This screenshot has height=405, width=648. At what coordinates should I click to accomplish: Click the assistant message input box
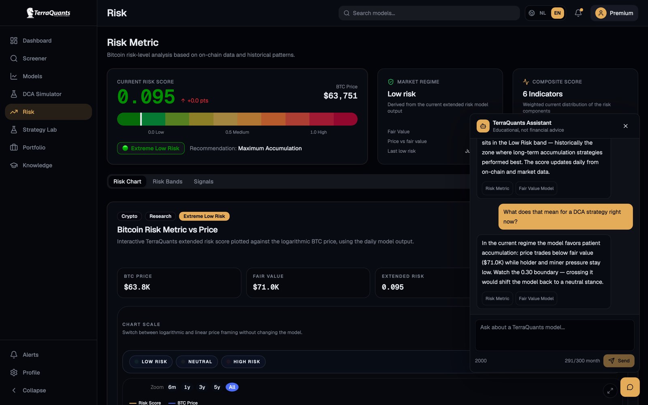pyautogui.click(x=554, y=335)
